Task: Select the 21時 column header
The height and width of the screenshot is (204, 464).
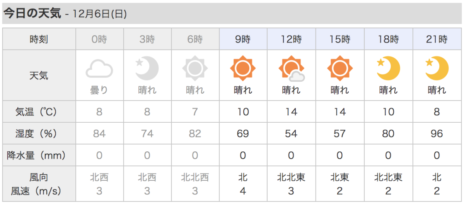Action: coord(437,39)
